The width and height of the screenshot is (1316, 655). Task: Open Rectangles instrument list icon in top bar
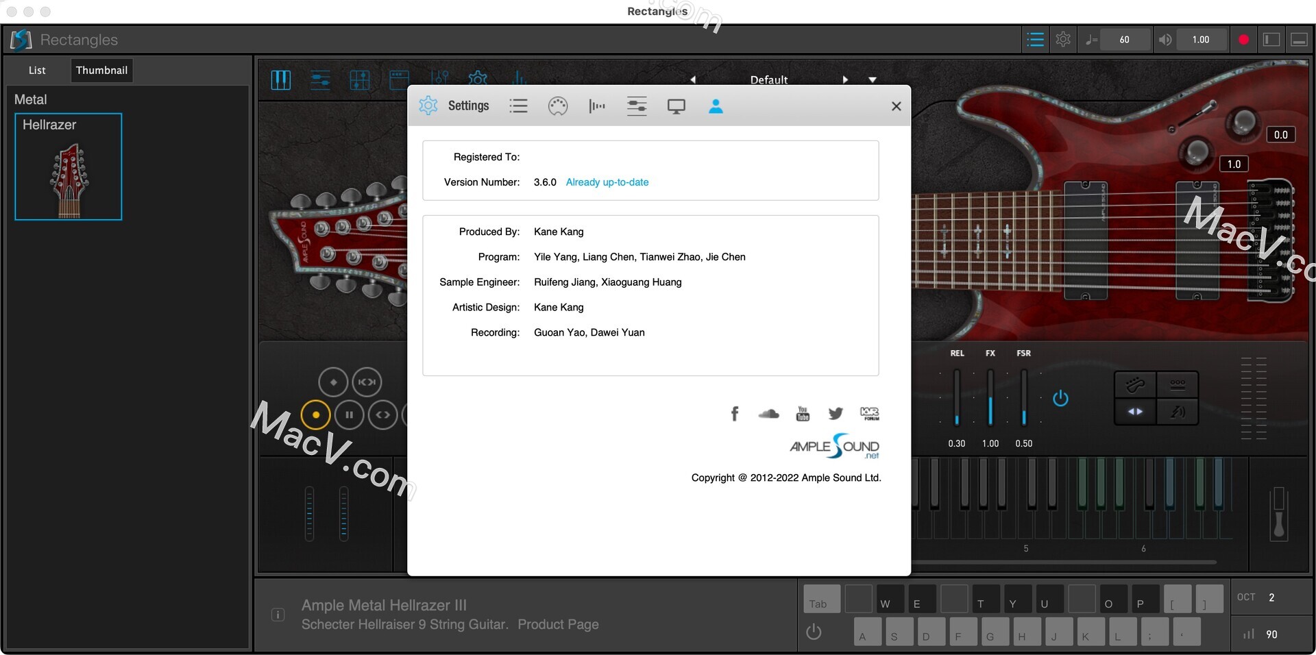point(1035,39)
